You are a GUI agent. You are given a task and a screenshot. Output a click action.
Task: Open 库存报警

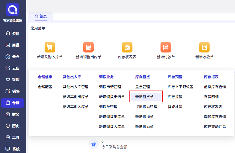tap(175, 97)
